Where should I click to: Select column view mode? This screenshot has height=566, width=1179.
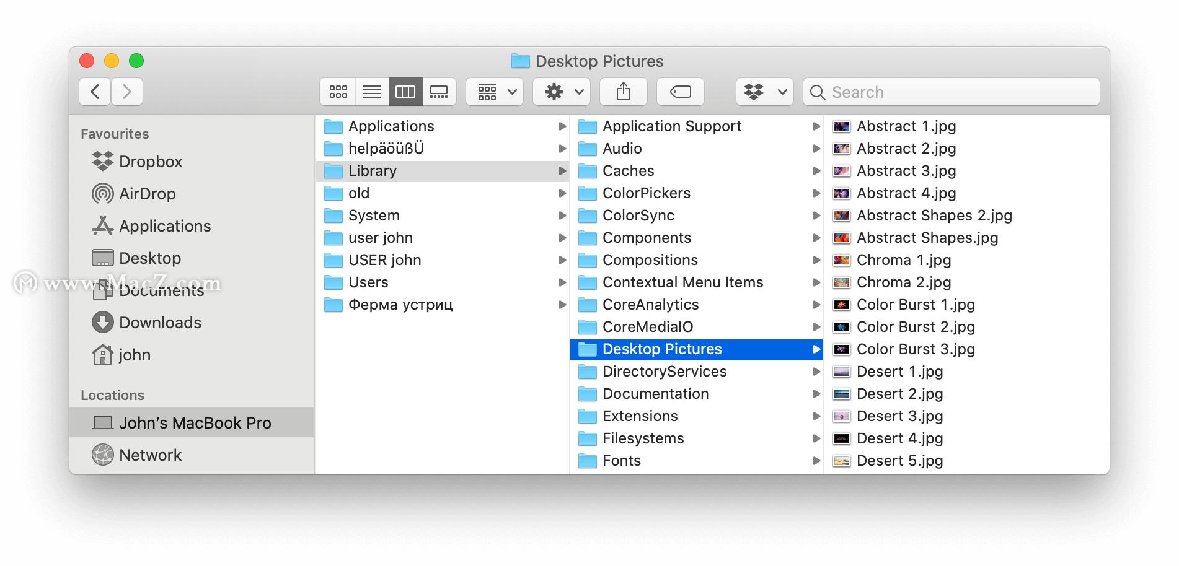coord(405,92)
